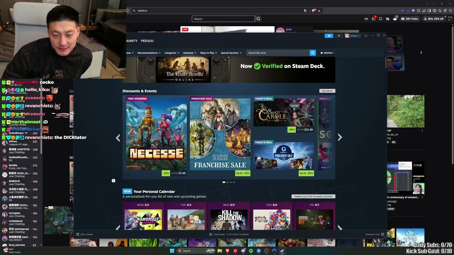
Task: Click the jiyay channel avatar
Action: point(280,31)
